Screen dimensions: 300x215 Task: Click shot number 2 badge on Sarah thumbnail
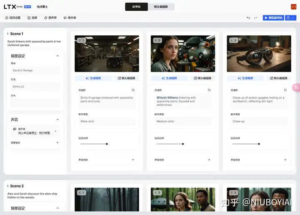157,40
